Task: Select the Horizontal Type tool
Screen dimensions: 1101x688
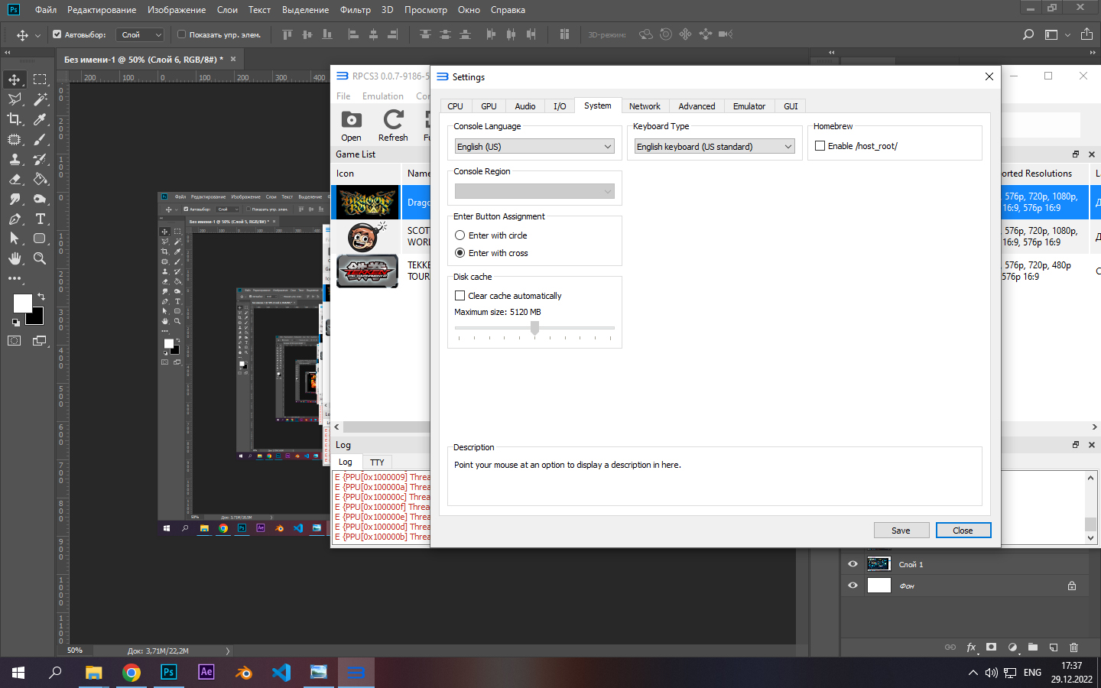Action: [x=41, y=219]
